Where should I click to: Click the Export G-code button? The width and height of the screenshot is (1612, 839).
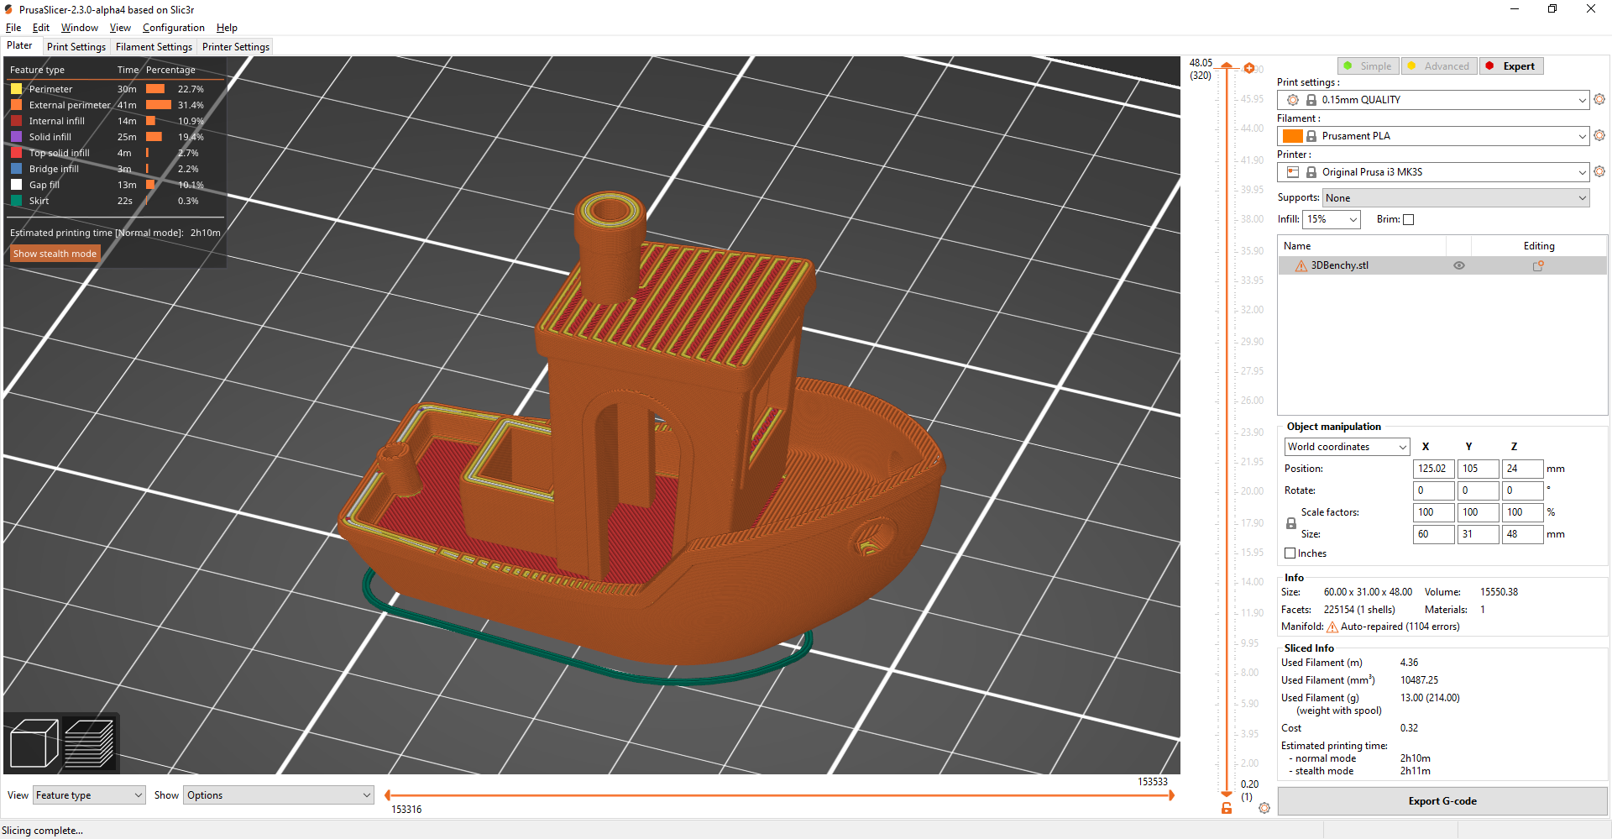(x=1442, y=801)
